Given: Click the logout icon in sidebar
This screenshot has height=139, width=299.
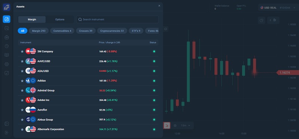Looking at the screenshot, I should [x=7, y=133].
